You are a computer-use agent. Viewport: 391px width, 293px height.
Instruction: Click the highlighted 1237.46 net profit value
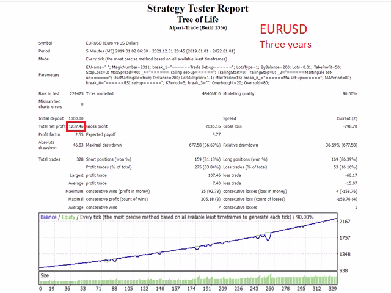[76, 126]
